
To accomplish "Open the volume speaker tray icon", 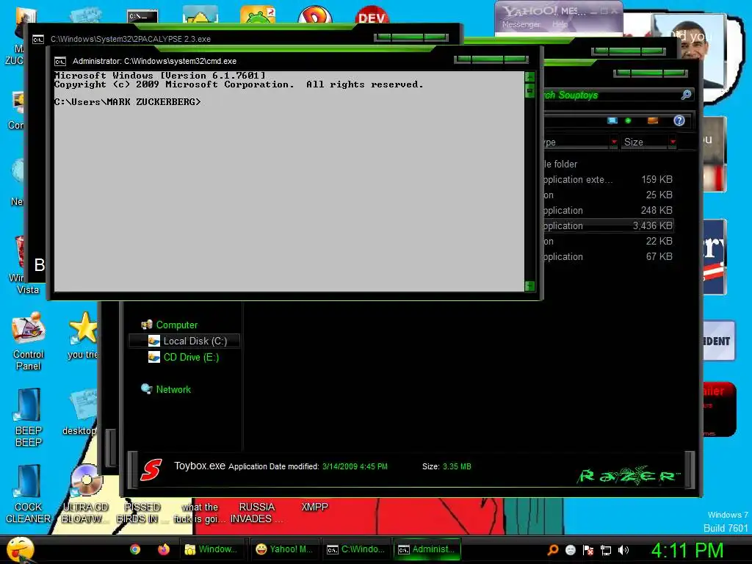I will [x=623, y=550].
